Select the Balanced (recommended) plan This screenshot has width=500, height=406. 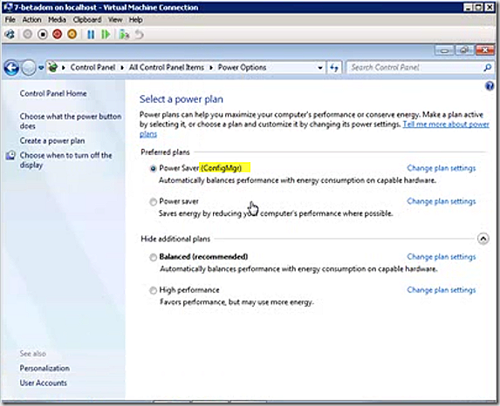click(x=153, y=257)
